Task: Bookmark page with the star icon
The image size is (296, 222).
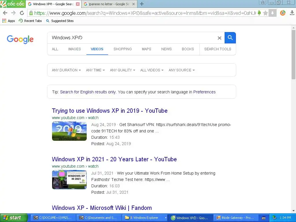Action: click(265, 13)
